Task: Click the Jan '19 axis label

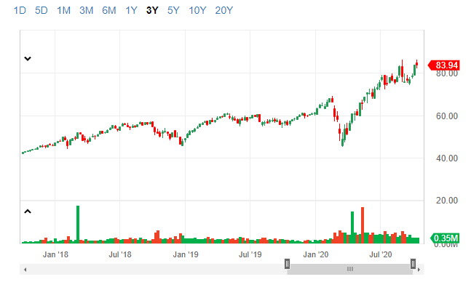Action: [x=186, y=254]
